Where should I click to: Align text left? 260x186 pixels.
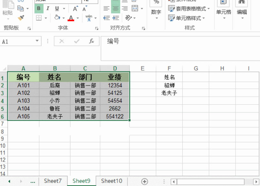pyautogui.click(x=106, y=9)
